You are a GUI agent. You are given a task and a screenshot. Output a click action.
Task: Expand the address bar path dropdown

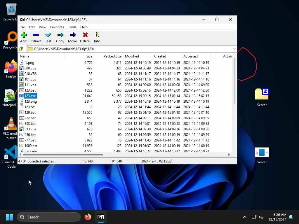click(x=234, y=49)
